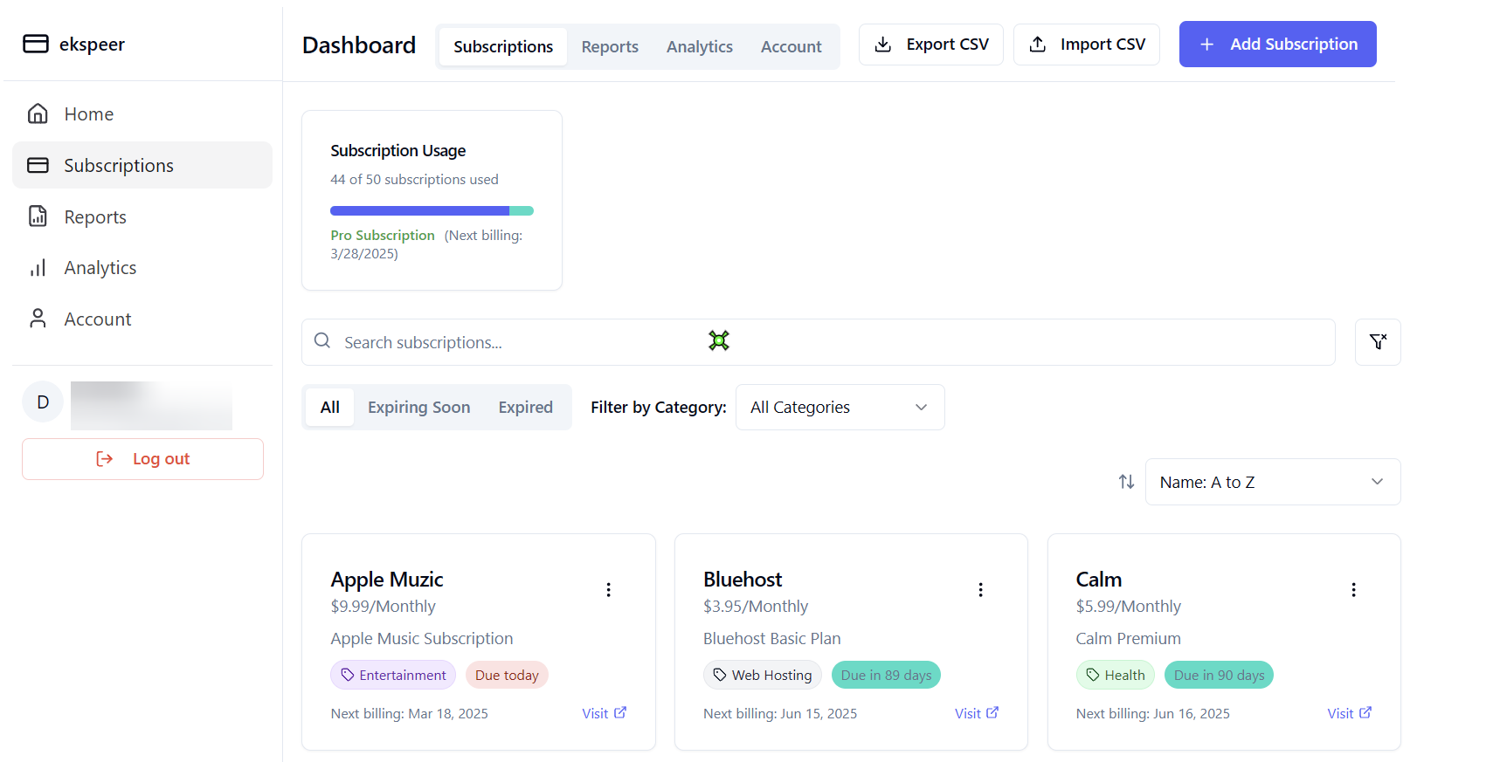
Task: Clear filters with the funnel icon
Action: click(x=1378, y=342)
